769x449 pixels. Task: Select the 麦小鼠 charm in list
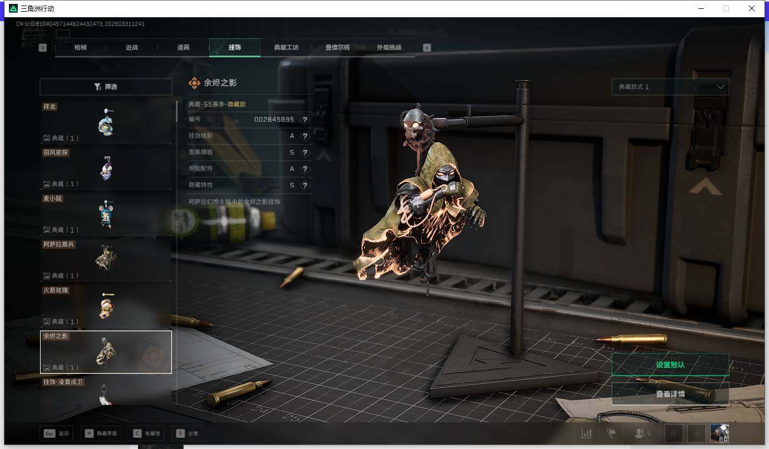tap(106, 214)
